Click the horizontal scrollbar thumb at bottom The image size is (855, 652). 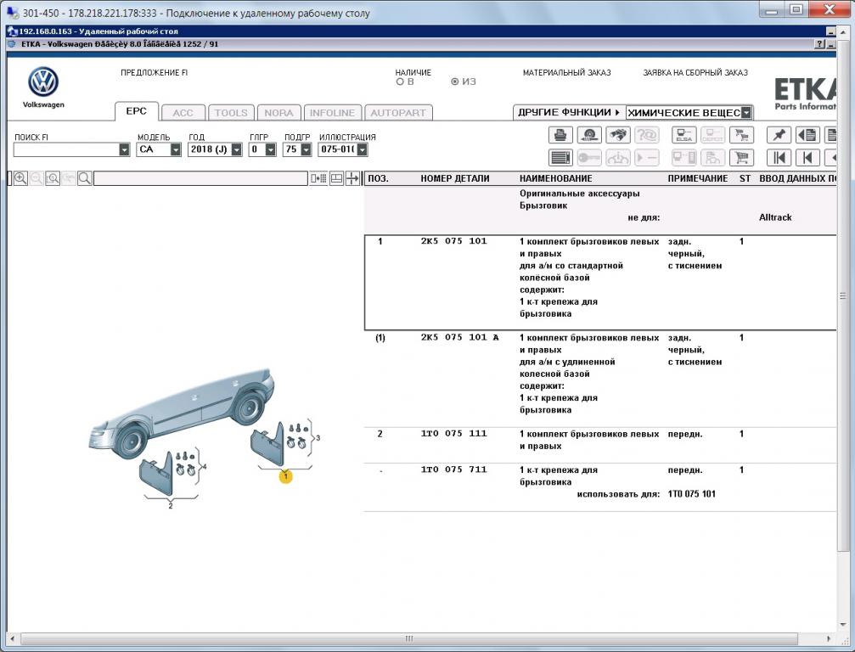tap(408, 638)
